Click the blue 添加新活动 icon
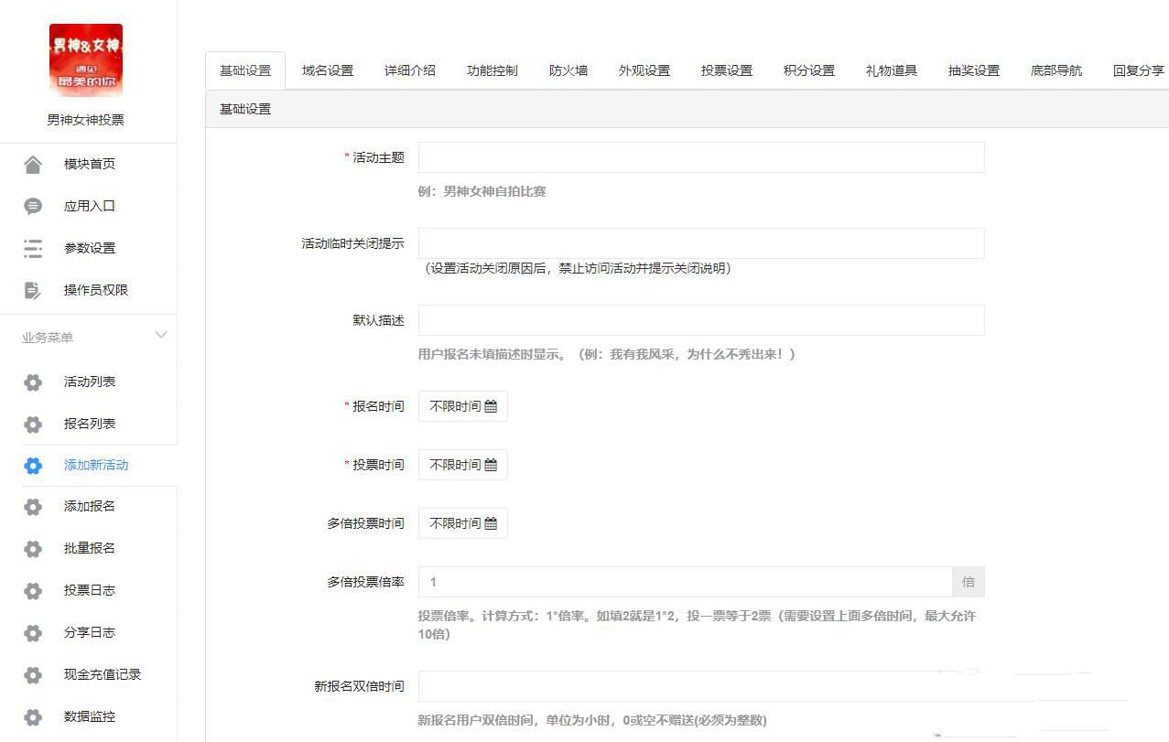The image size is (1169, 742). click(x=33, y=465)
